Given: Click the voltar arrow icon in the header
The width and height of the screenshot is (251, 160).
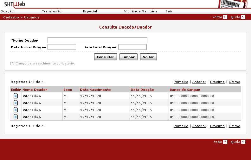Looking at the screenshot, I should coord(225,17).
